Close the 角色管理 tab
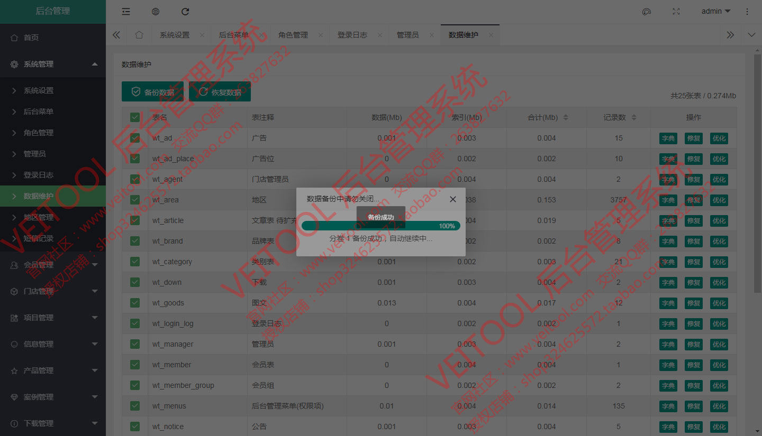The height and width of the screenshot is (436, 762). pyautogui.click(x=321, y=35)
